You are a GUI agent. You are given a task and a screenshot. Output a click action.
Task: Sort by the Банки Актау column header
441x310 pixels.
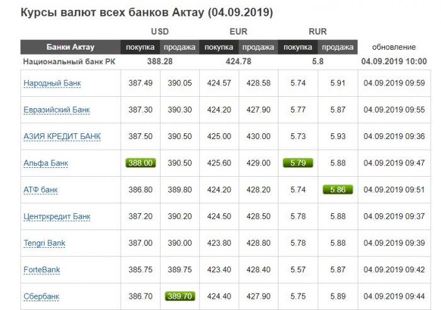(71, 47)
